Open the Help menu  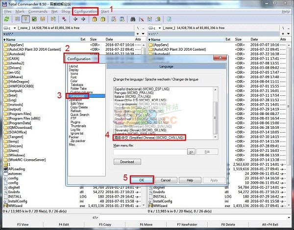point(286,11)
